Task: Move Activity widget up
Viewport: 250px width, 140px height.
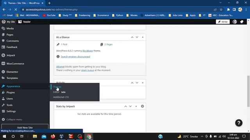Action: point(132,83)
